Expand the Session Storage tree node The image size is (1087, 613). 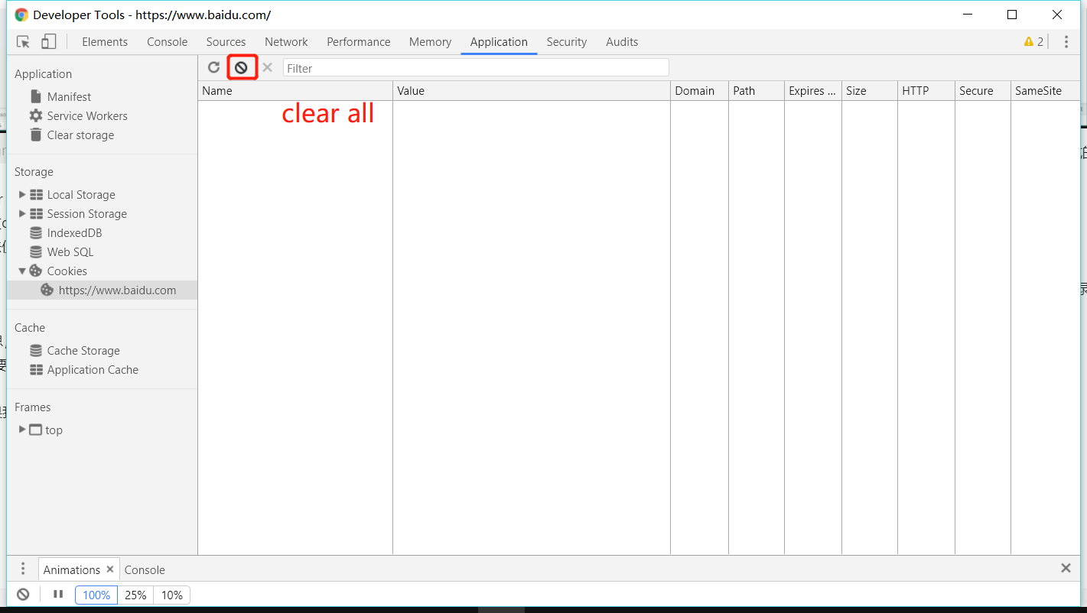click(22, 214)
